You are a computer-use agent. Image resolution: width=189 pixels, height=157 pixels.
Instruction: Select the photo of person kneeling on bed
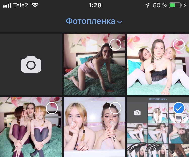pyautogui.click(x=115, y=45)
